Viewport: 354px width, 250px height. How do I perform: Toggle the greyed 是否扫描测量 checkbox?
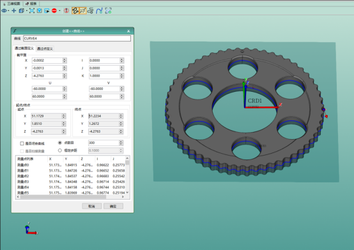(22, 151)
